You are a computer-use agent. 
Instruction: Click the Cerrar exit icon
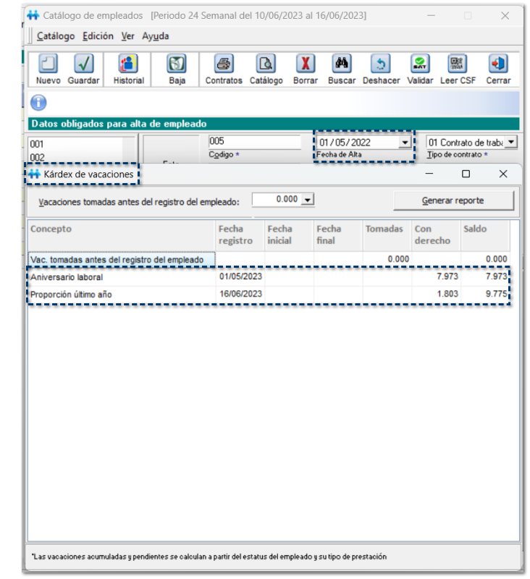(498, 65)
